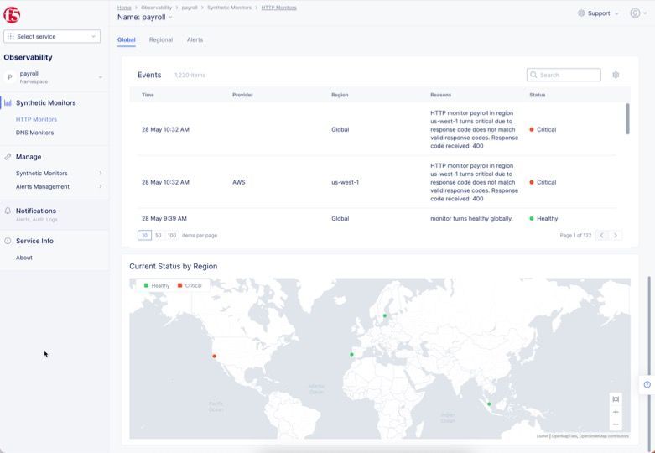Toggle Critical legend filter on map
This screenshot has width=655, height=453.
click(x=190, y=285)
